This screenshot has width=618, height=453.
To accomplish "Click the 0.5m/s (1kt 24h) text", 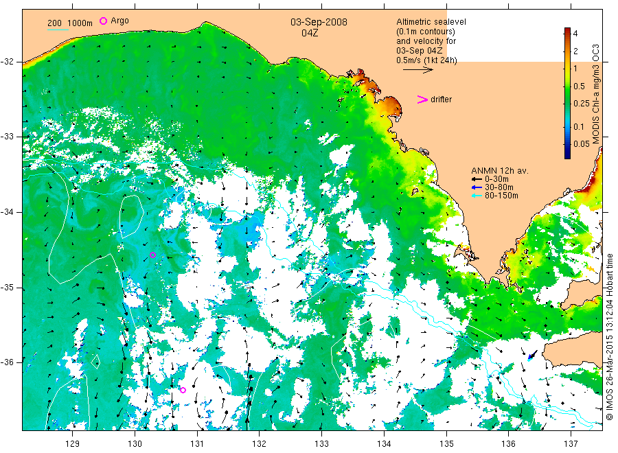I will [x=427, y=60].
